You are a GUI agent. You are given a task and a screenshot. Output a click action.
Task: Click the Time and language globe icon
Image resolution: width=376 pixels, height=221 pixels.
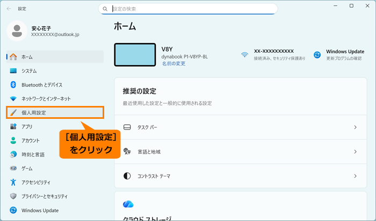click(x=13, y=154)
